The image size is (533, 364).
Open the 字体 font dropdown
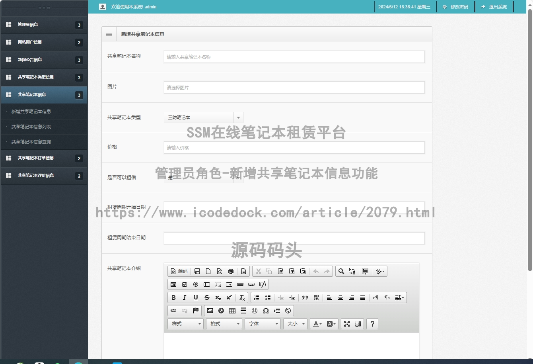263,324
